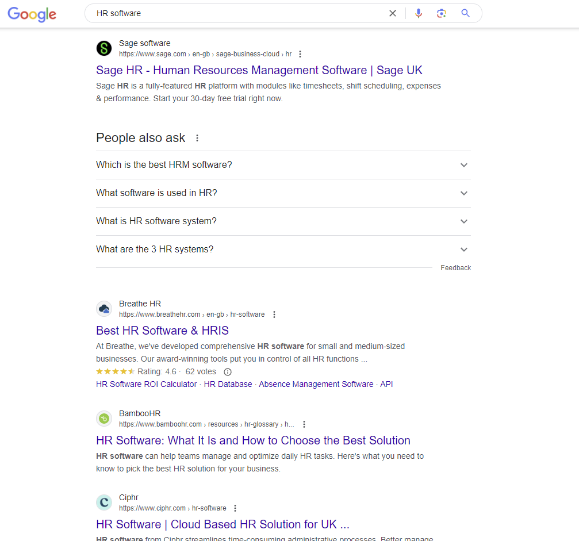This screenshot has width=579, height=541.
Task: Click the star rating under Breathe HR
Action: pos(115,371)
